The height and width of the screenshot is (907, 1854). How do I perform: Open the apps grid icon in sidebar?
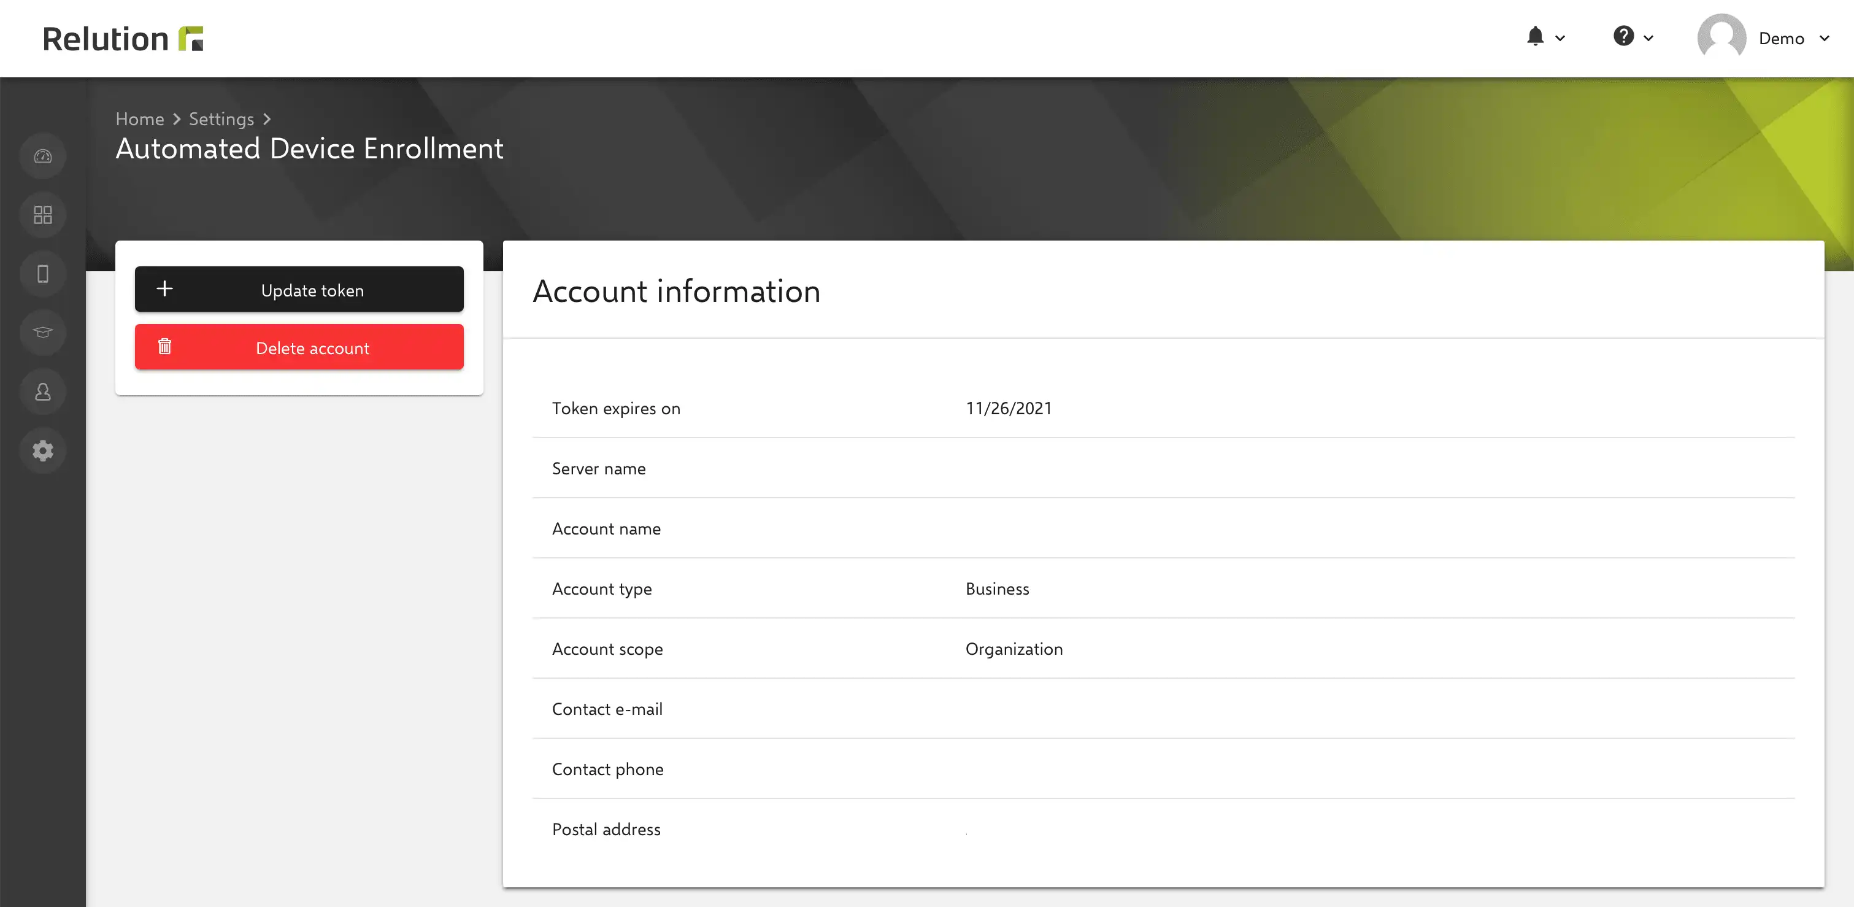click(x=43, y=215)
